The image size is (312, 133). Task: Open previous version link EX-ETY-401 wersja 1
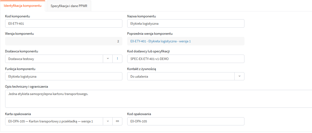pyautogui.click(x=161, y=41)
